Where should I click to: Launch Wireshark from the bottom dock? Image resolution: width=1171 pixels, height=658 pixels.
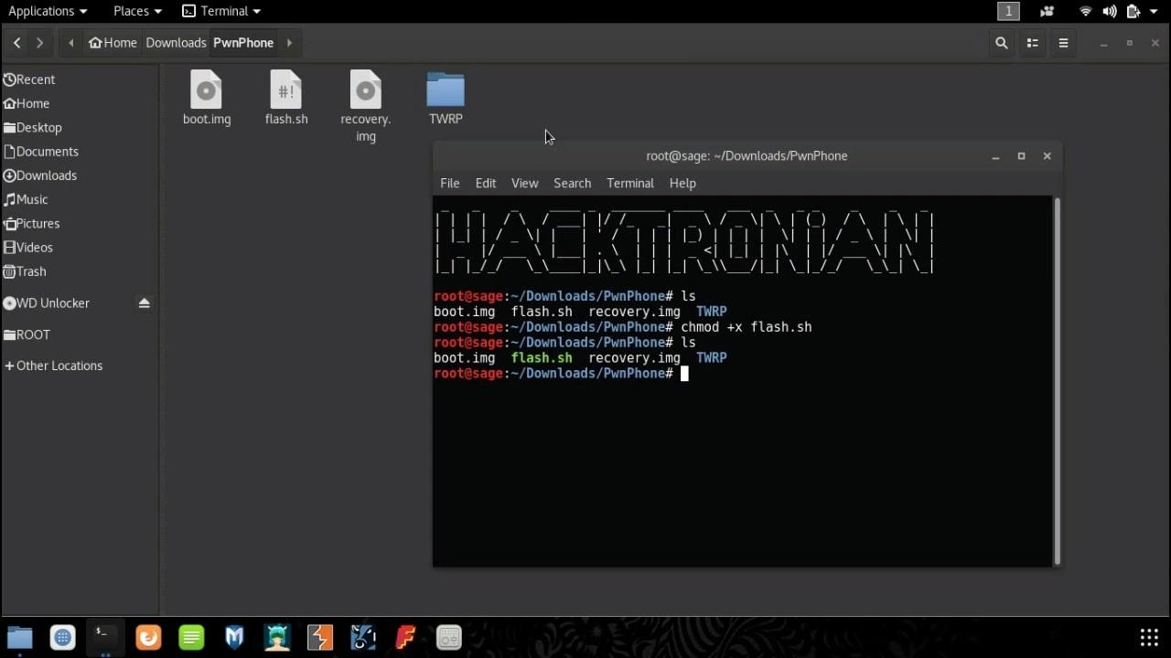coord(363,637)
